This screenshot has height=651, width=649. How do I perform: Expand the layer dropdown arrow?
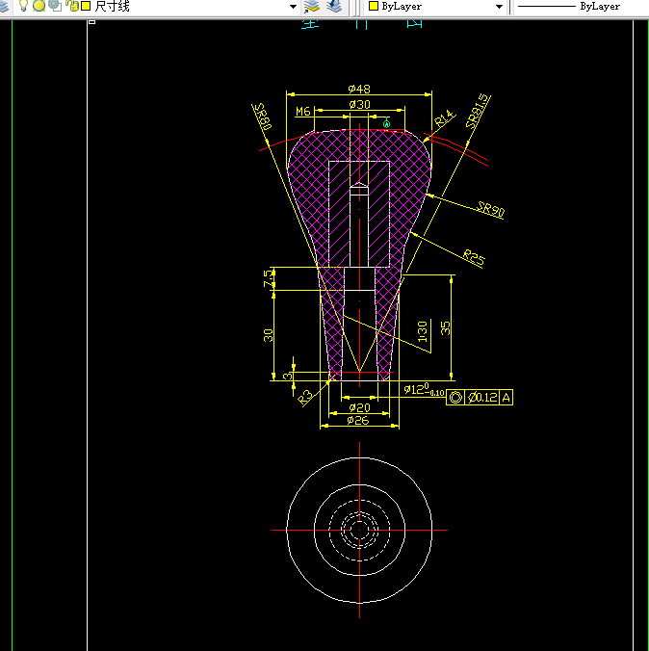[x=293, y=6]
